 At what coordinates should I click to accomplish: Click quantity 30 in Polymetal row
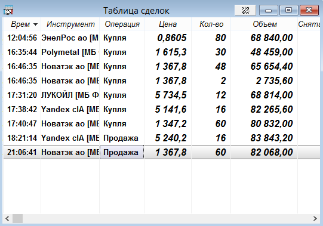click(221, 52)
